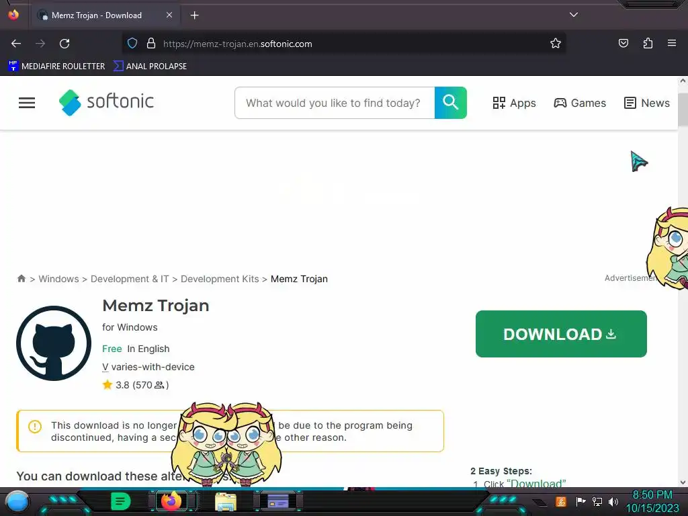The image size is (688, 516).
Task: Go to Development & IT breadcrumb
Action: 130,279
